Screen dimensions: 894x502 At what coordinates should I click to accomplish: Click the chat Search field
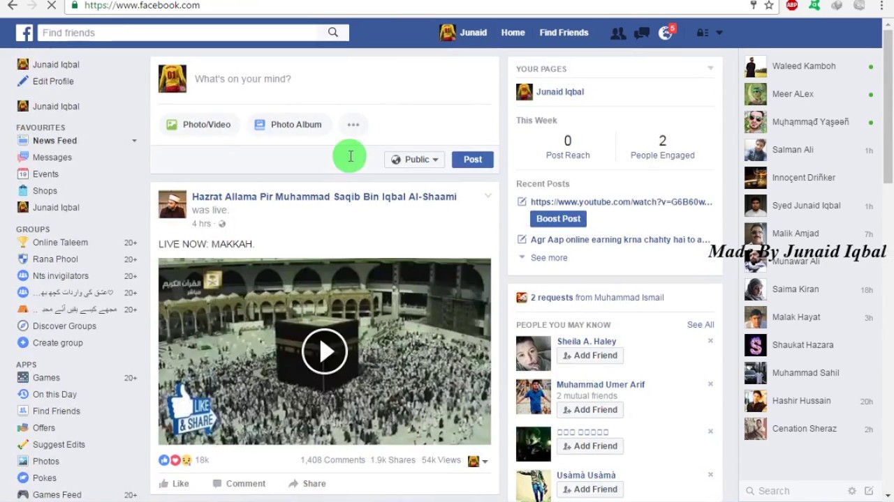pyautogui.click(x=793, y=491)
